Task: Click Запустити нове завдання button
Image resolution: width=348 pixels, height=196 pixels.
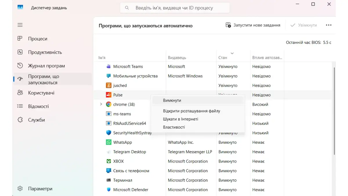Action: point(253,25)
